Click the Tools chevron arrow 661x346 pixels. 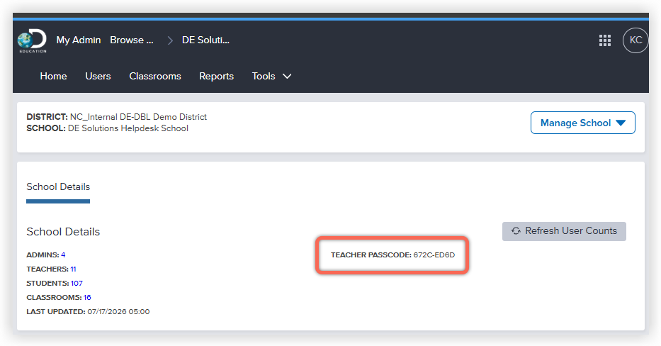(287, 77)
